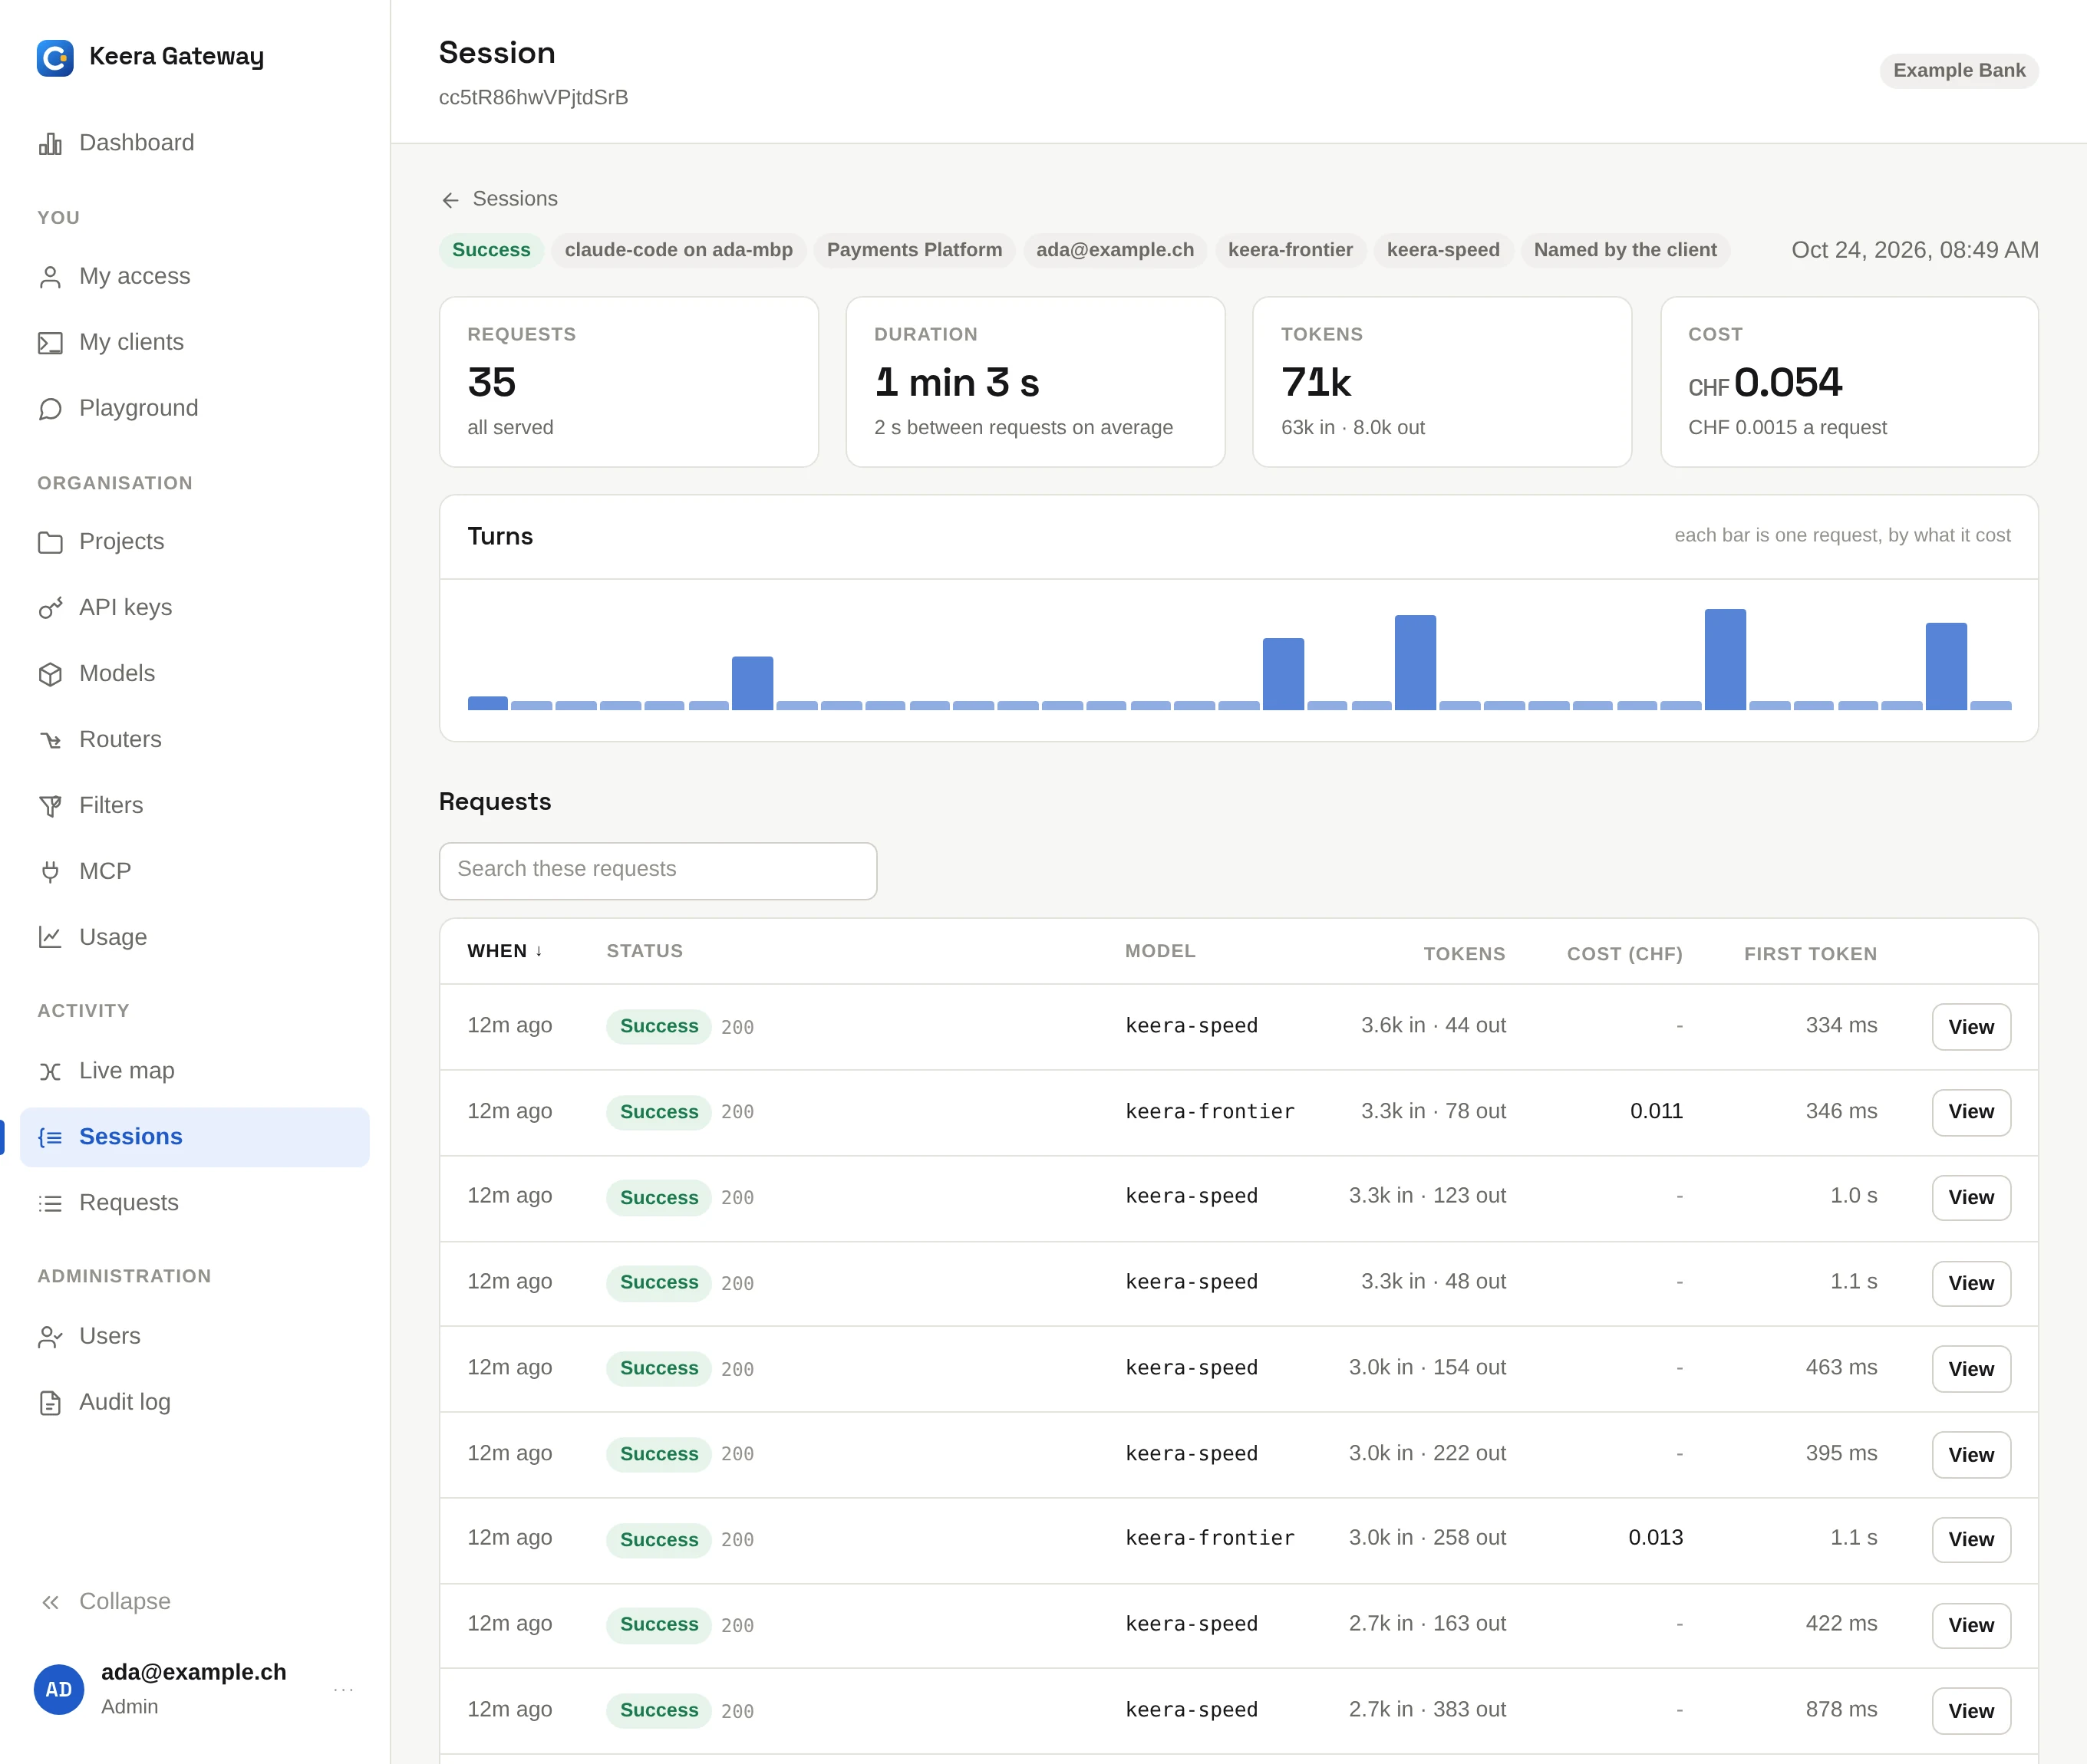2087x1764 pixels.
Task: View the keera-frontier request costing 0.013
Action: coord(1970,1540)
